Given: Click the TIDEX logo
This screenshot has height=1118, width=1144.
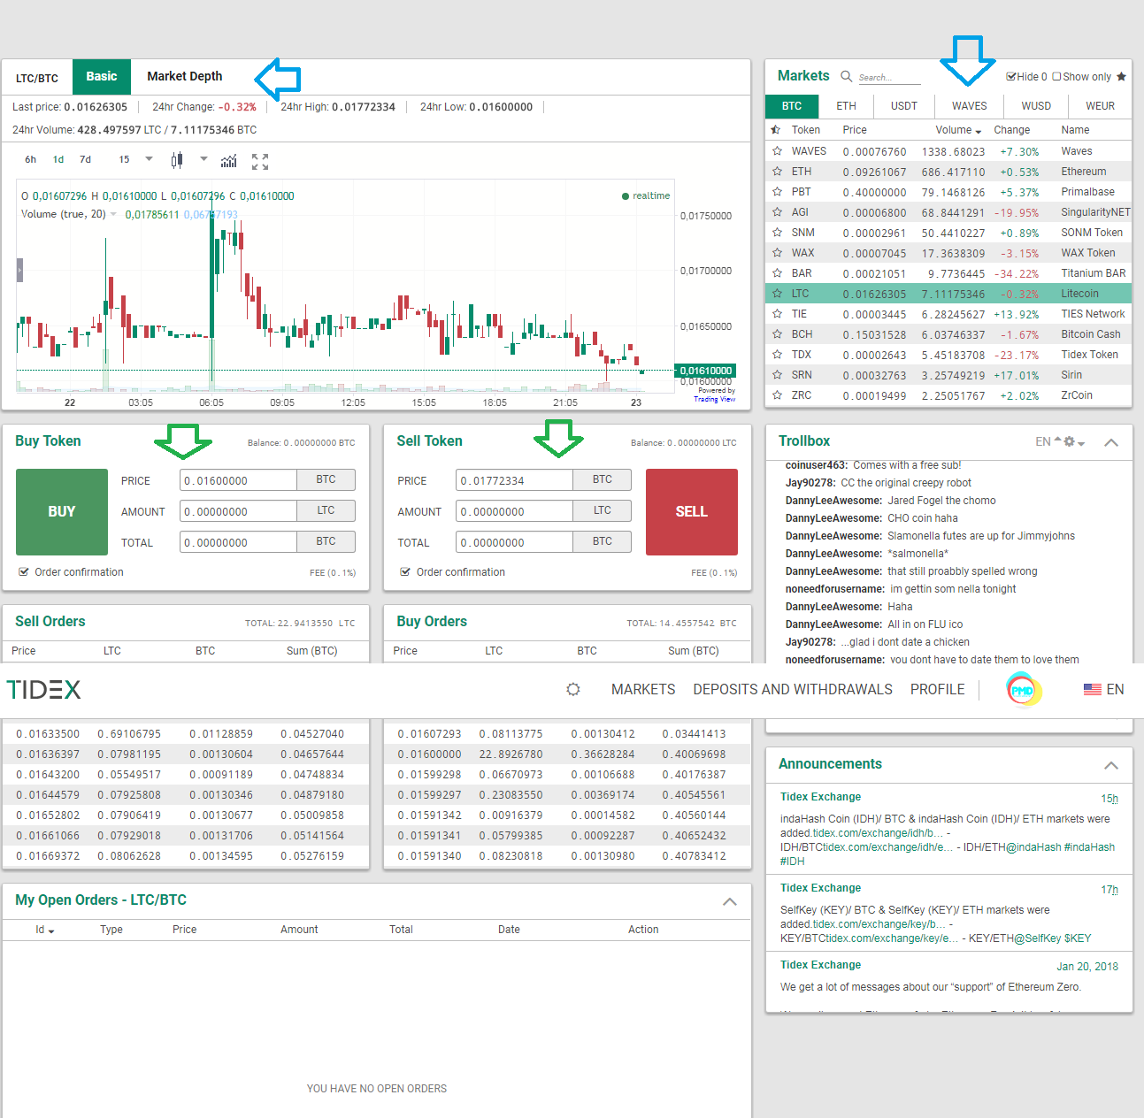Looking at the screenshot, I should 44,690.
